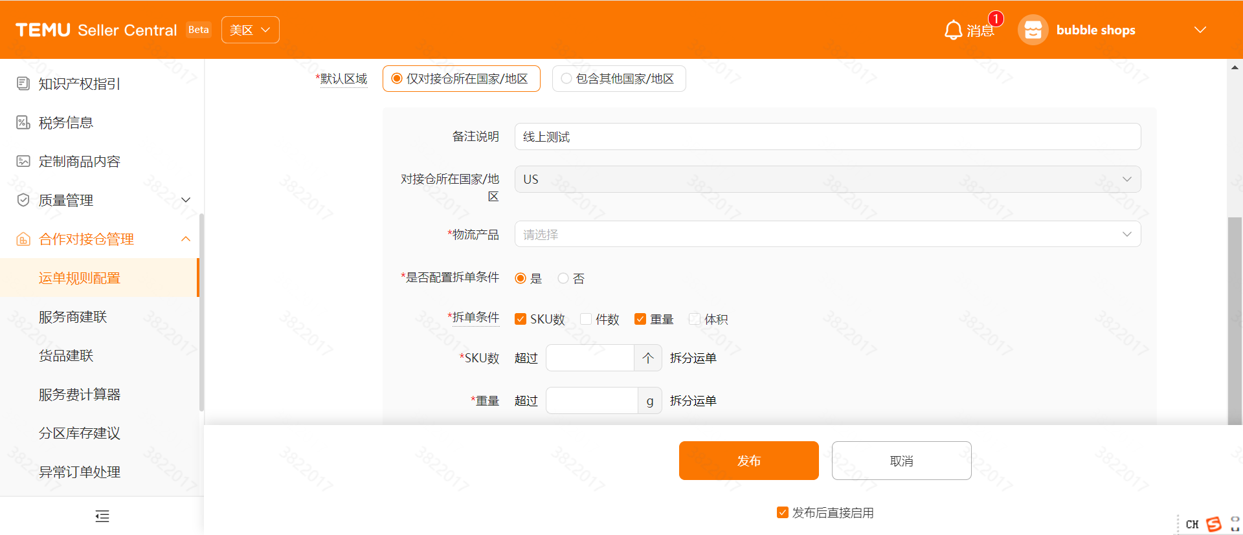
Task: Click the 税务信息 sidebar icon
Action: 23,122
